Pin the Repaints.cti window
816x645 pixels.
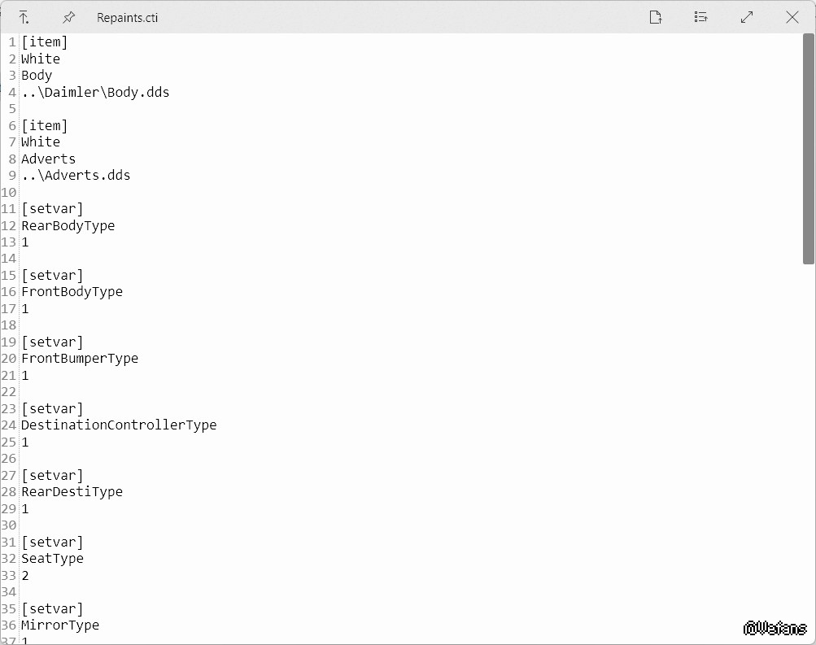(x=68, y=17)
